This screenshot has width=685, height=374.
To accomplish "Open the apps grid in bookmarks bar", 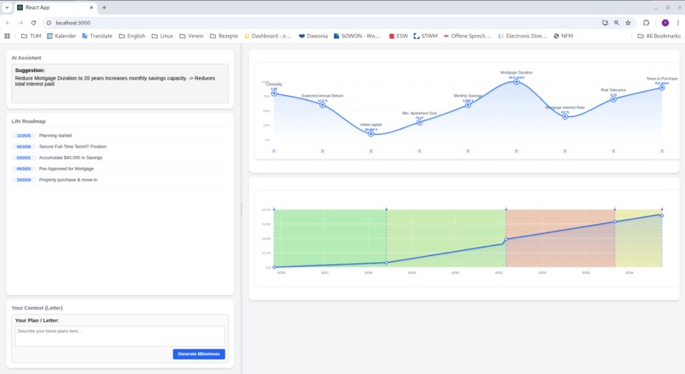I will [7, 36].
